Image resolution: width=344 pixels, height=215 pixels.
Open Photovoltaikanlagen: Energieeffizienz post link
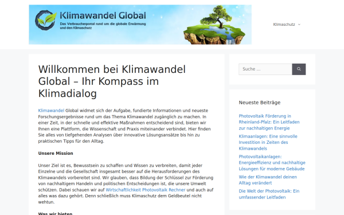(272, 163)
